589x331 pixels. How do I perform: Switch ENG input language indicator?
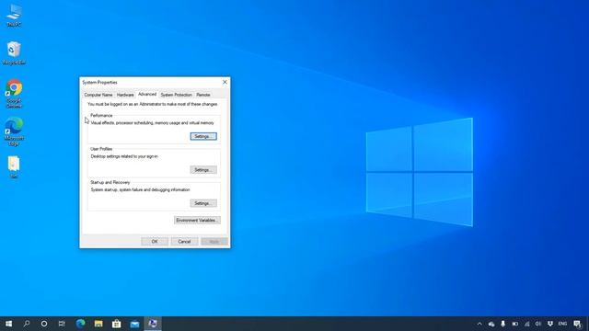(562, 324)
